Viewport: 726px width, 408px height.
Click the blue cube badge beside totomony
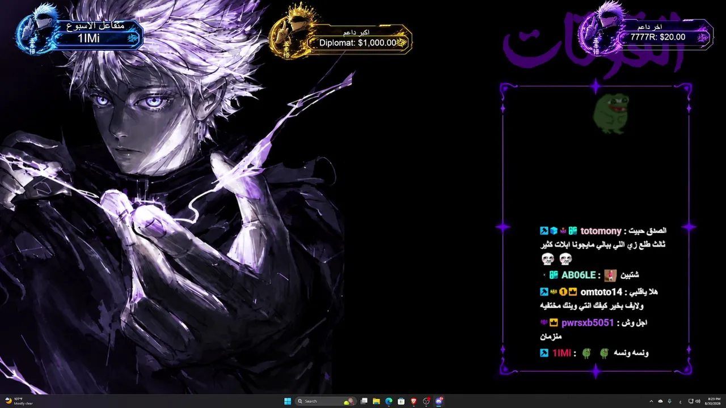[x=554, y=231]
